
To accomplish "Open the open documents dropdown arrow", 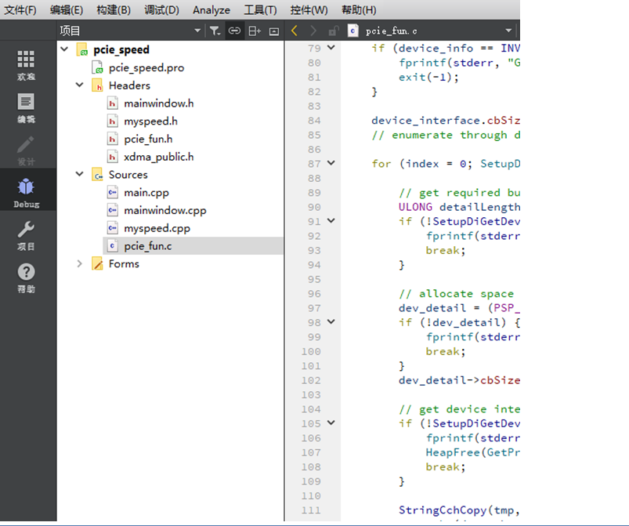I will [508, 31].
